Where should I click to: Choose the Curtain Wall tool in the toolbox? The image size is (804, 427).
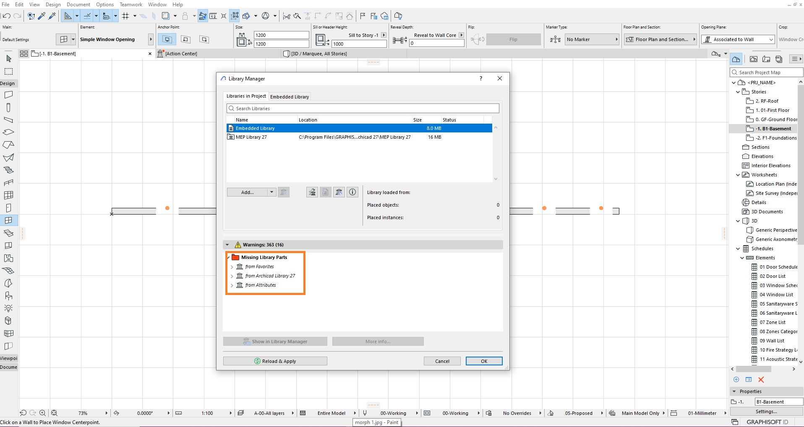click(x=9, y=195)
